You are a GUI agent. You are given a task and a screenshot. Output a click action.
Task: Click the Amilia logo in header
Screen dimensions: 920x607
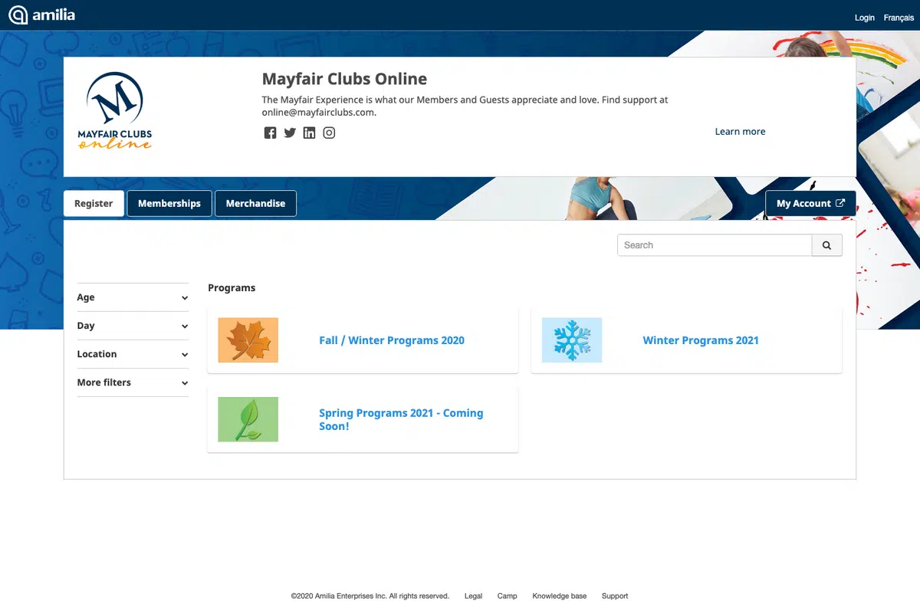[42, 15]
